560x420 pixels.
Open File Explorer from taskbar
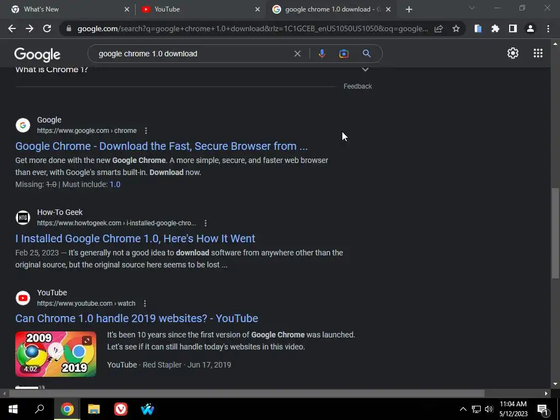(94, 409)
